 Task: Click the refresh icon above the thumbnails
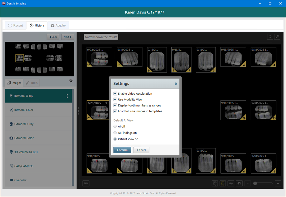270,37
